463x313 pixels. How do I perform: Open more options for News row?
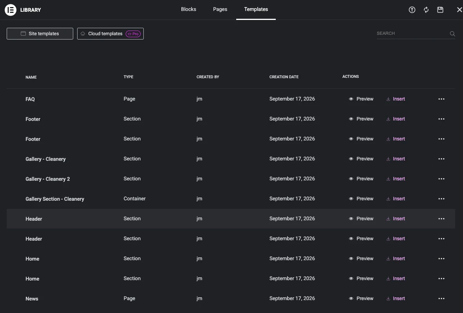[x=441, y=299]
